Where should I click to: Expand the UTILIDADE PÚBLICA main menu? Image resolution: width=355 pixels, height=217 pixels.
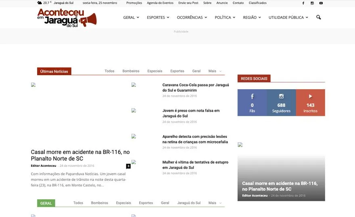click(288, 17)
